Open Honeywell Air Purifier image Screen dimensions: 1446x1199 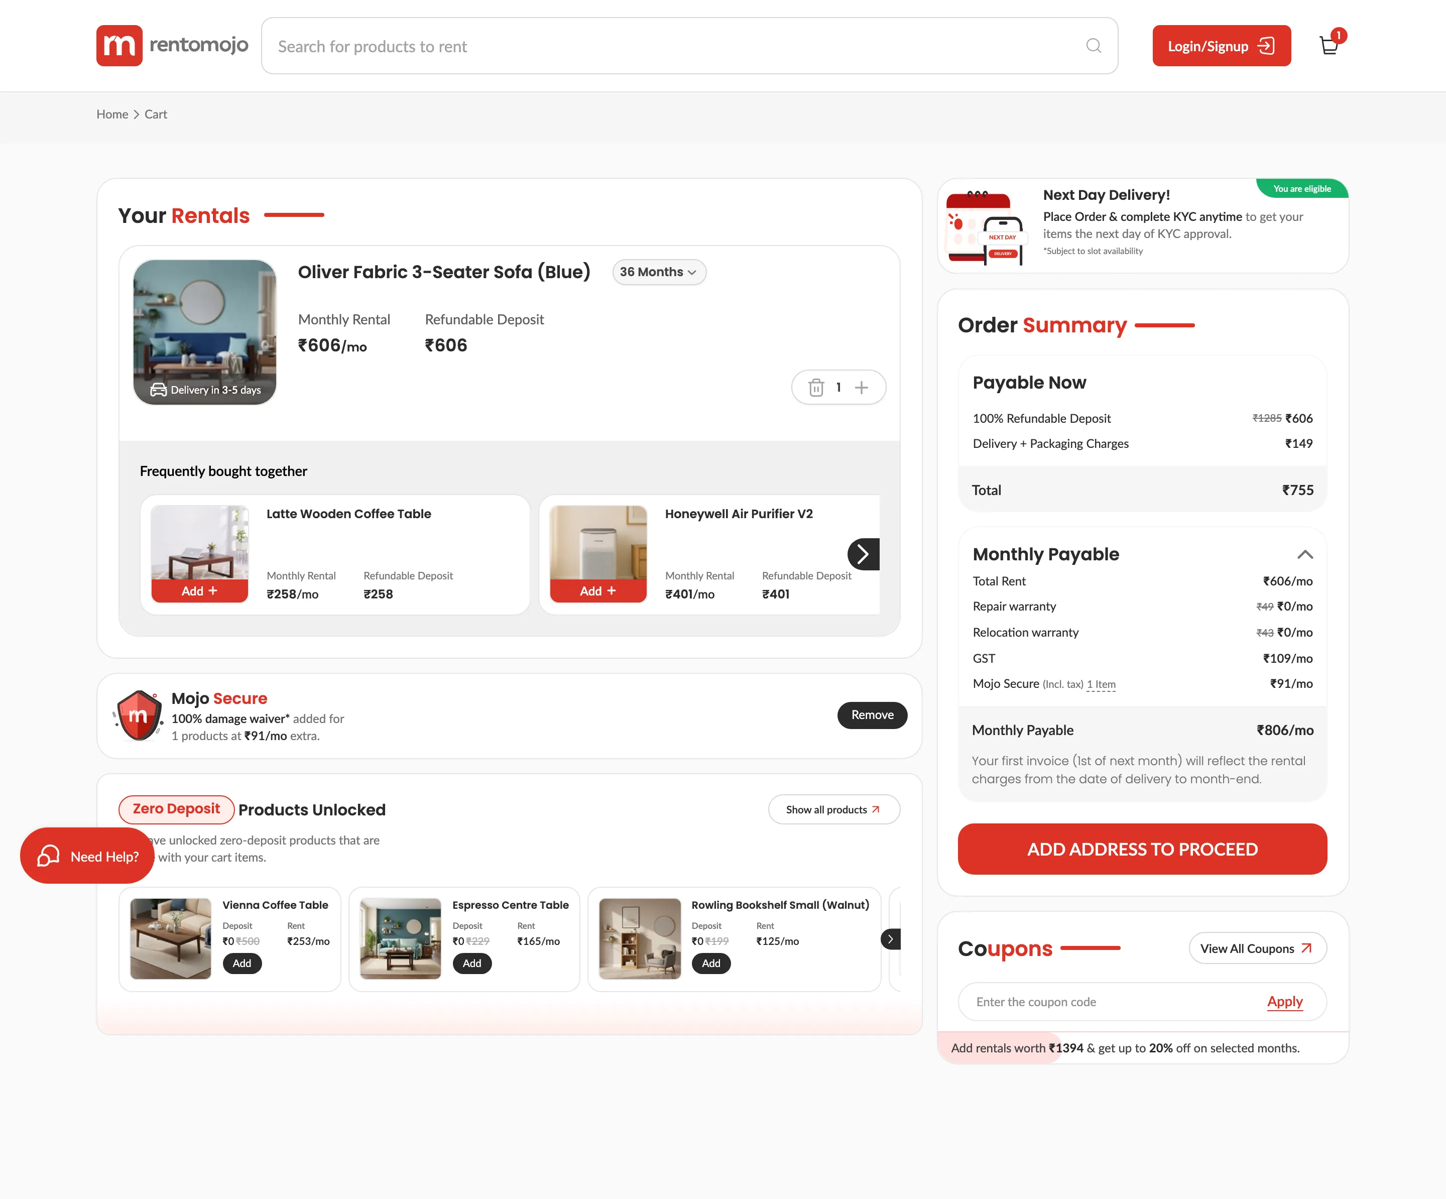[597, 543]
